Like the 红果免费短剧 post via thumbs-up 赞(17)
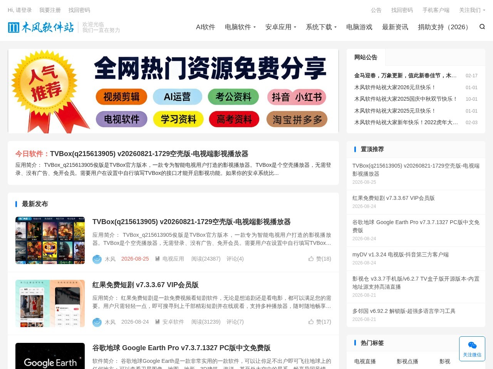The height and width of the screenshot is (369, 493). (320, 322)
